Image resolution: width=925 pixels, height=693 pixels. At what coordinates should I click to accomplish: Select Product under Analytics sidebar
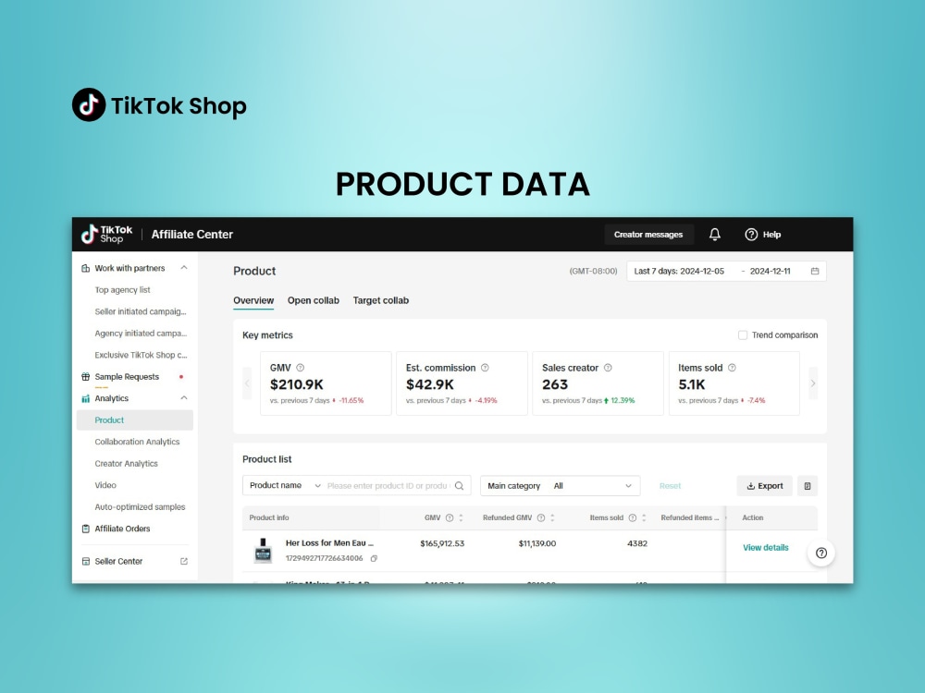pos(135,420)
